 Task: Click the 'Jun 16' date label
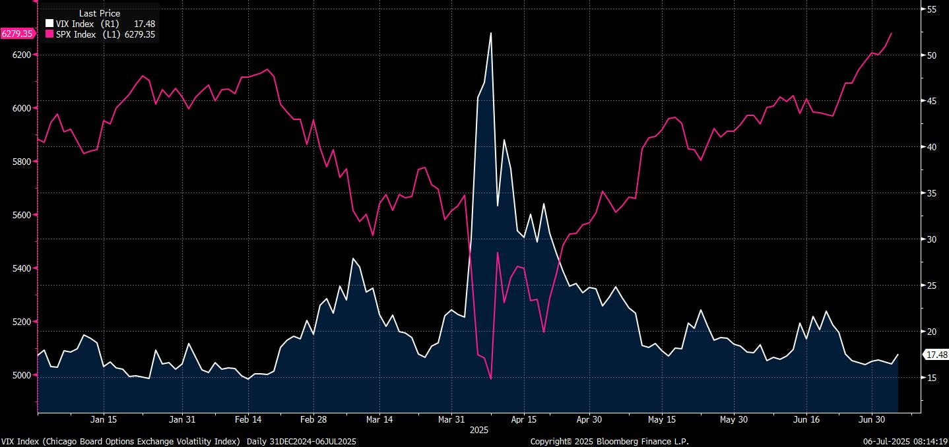click(x=806, y=419)
